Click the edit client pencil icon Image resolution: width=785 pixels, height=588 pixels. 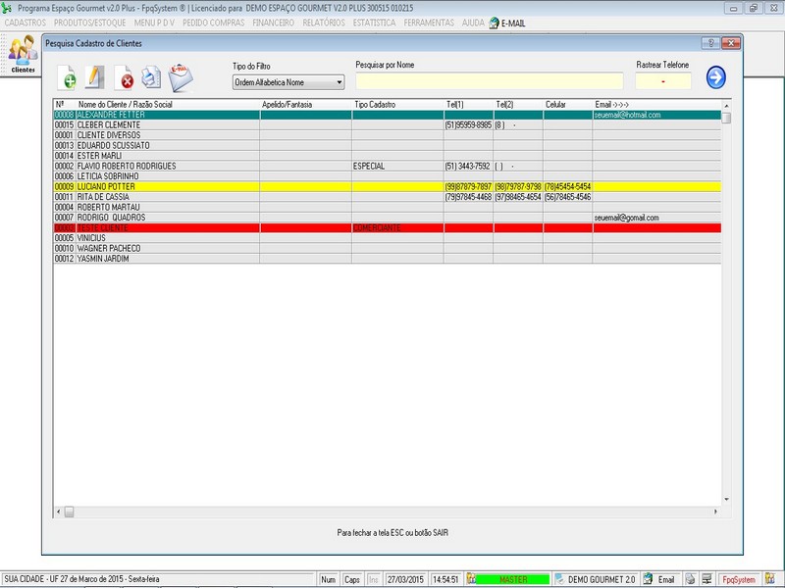[95, 76]
